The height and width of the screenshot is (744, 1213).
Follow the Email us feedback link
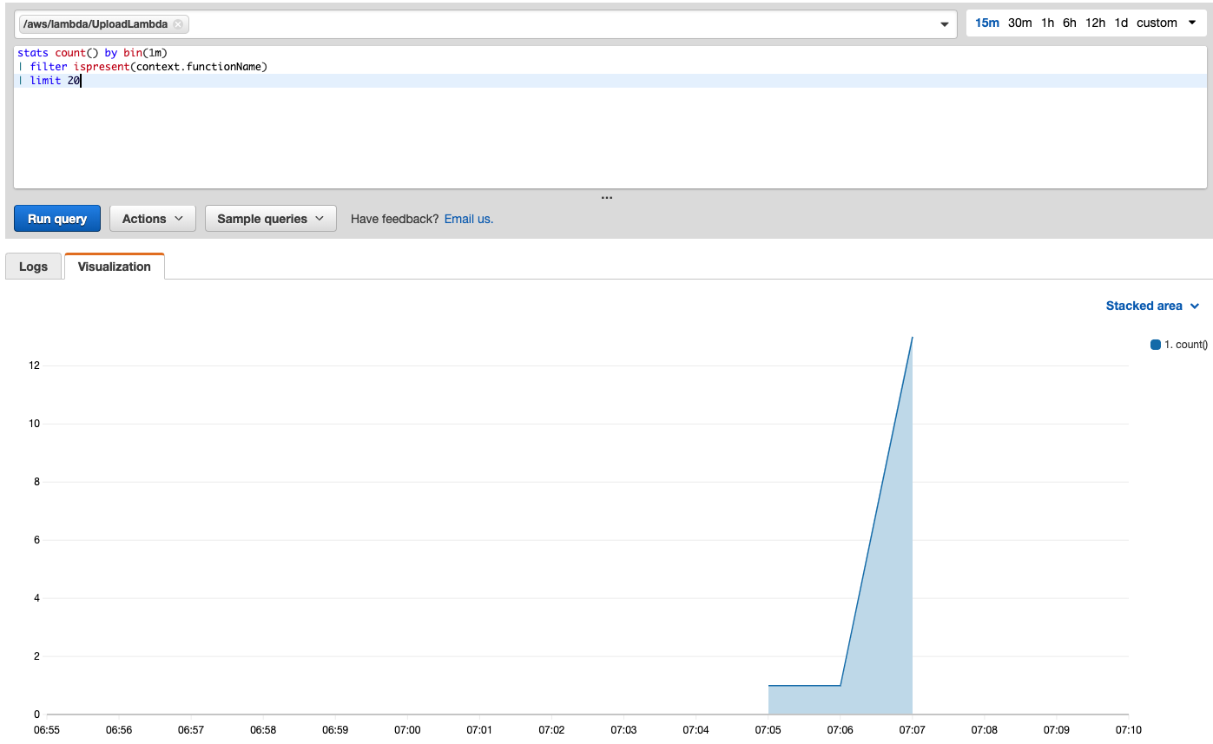click(468, 219)
